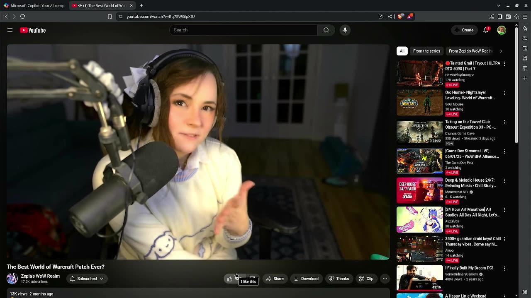Open external-link icon in address bar
531x298 pixels.
coord(380,17)
